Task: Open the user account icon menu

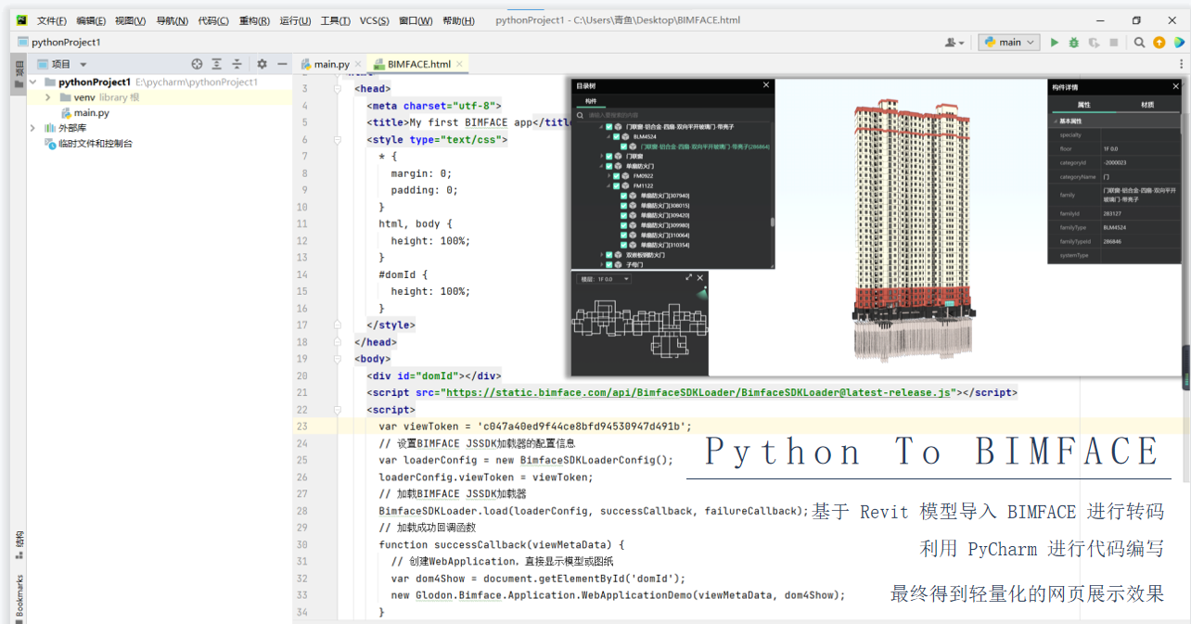Action: click(x=954, y=42)
